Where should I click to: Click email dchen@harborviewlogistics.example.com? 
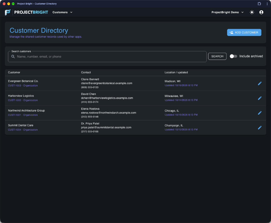coord(107,98)
